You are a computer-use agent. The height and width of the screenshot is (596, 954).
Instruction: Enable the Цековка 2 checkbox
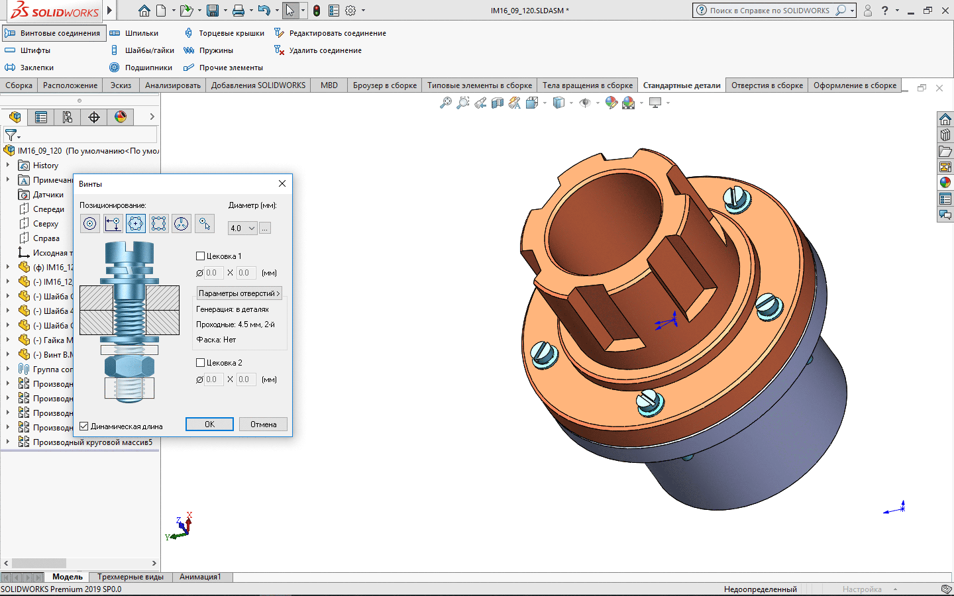[201, 363]
